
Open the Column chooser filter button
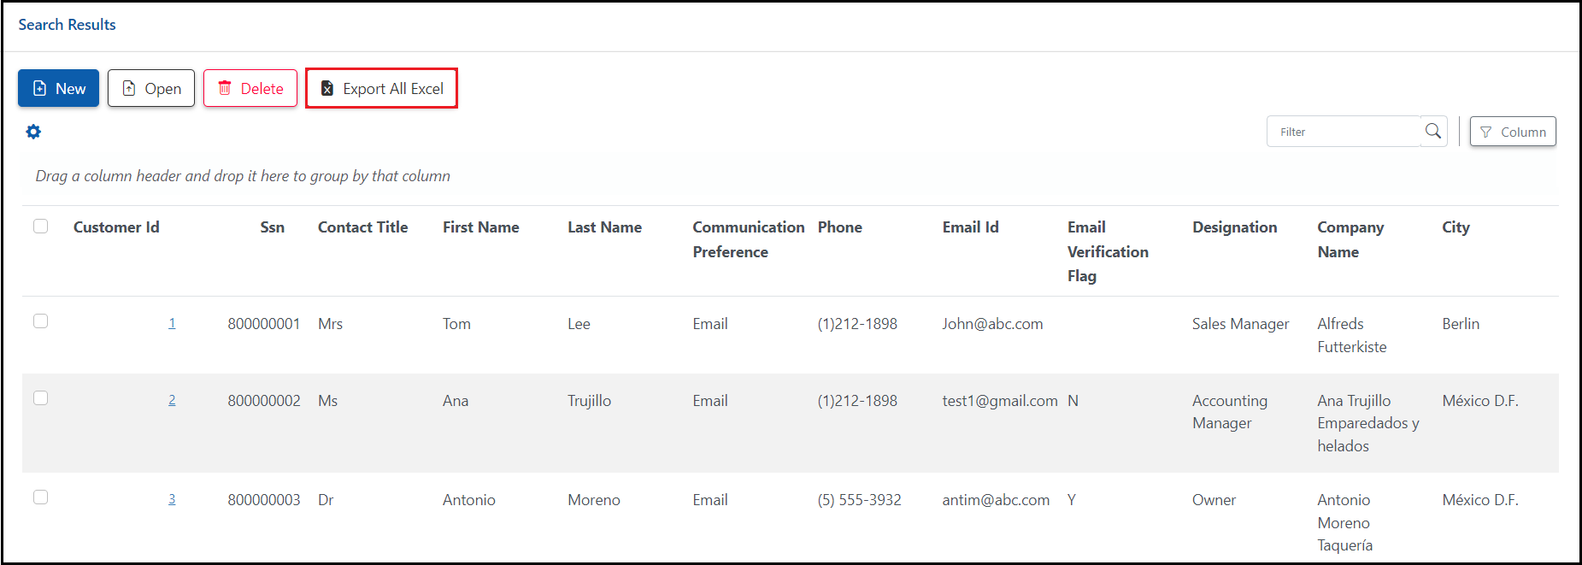1512,132
